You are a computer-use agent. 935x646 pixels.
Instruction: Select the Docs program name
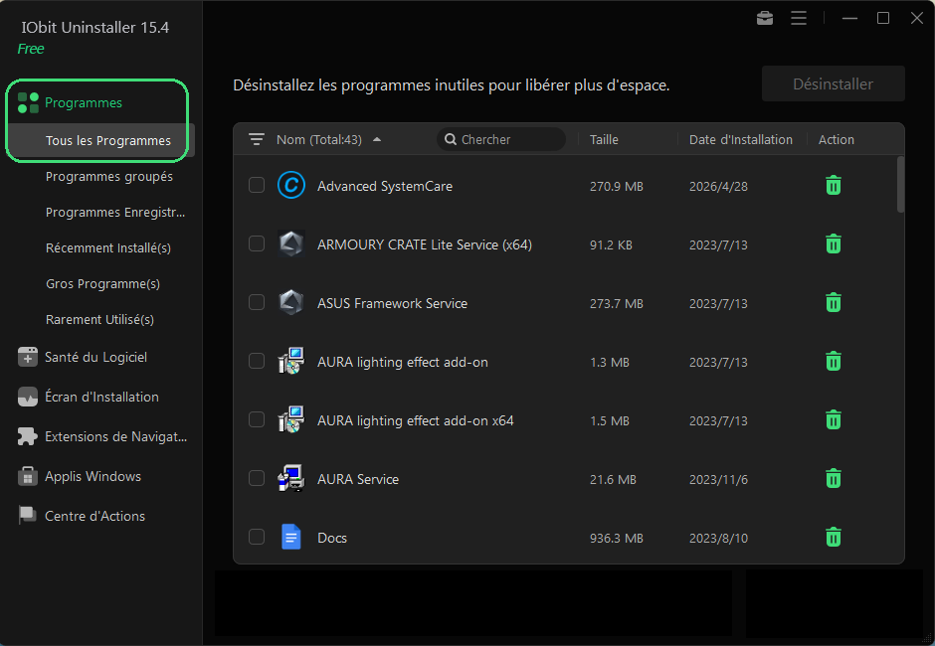click(x=332, y=538)
